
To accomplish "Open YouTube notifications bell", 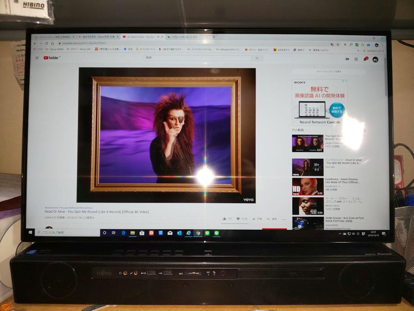I will (366, 59).
